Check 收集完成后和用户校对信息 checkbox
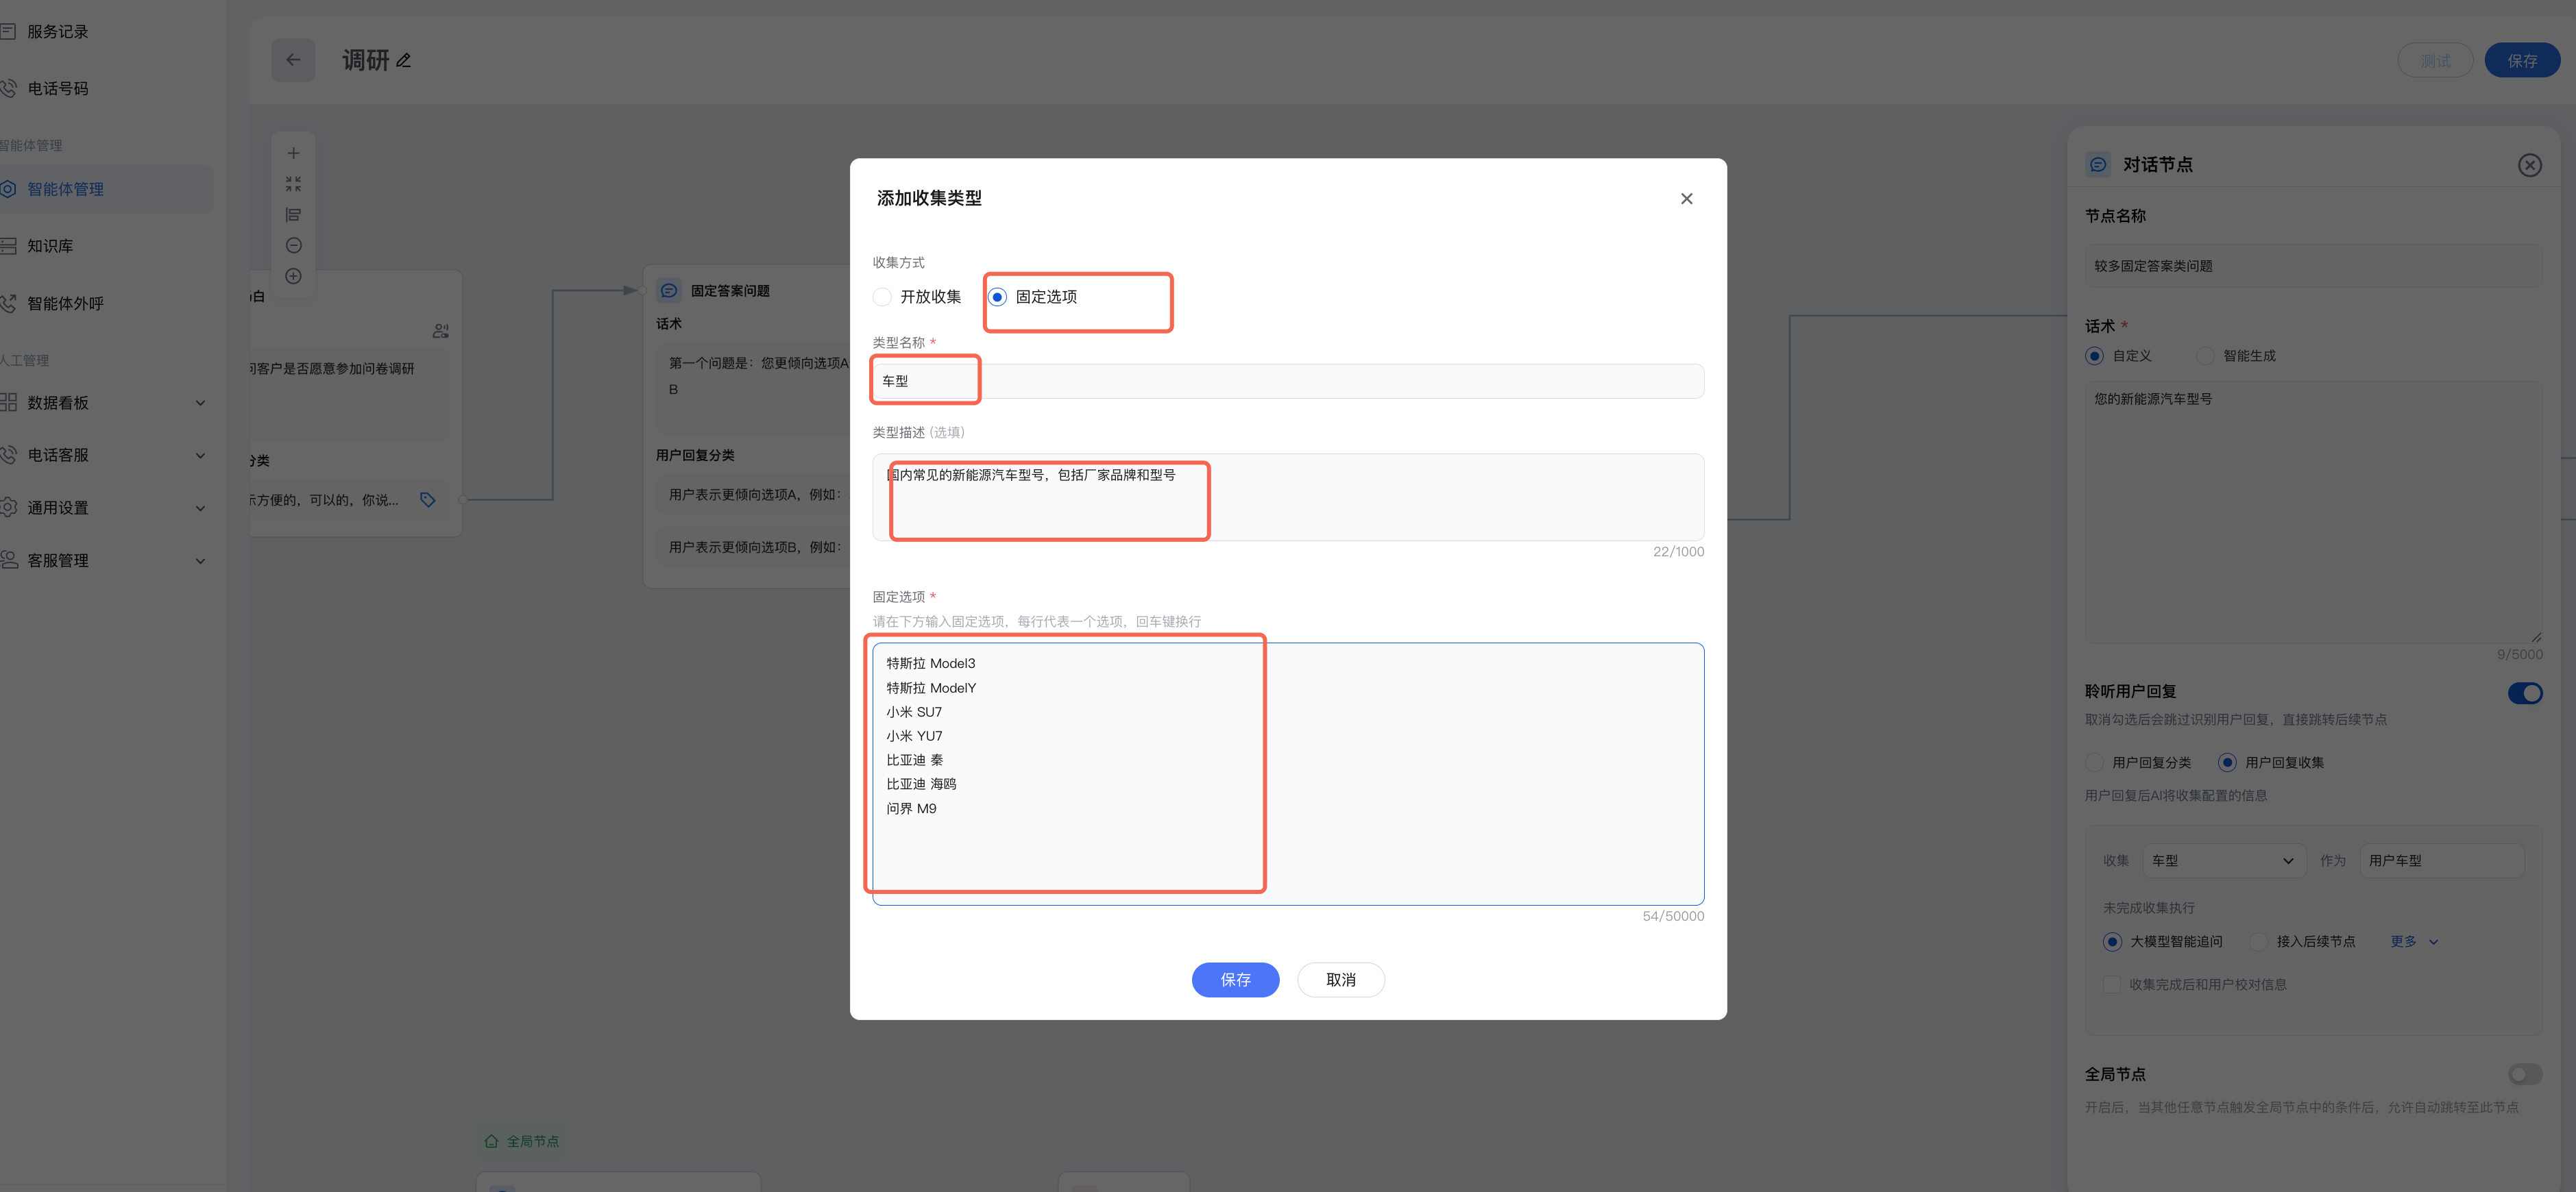The height and width of the screenshot is (1192, 2576). click(2111, 984)
